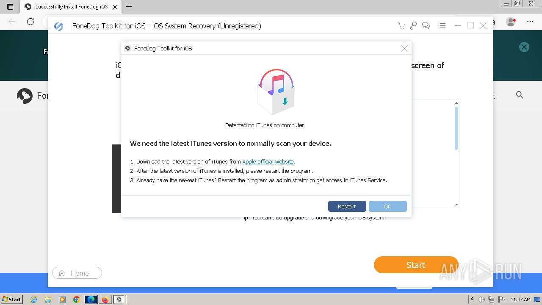Switch to Microsoft Edge in taskbar
The width and height of the screenshot is (542, 305).
click(x=91, y=299)
